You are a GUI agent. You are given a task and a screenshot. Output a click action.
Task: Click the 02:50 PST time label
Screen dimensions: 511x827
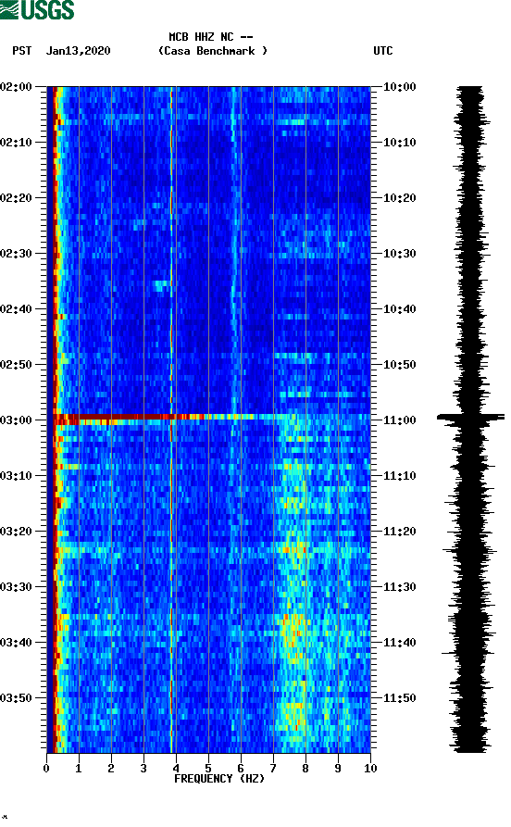tap(17, 365)
